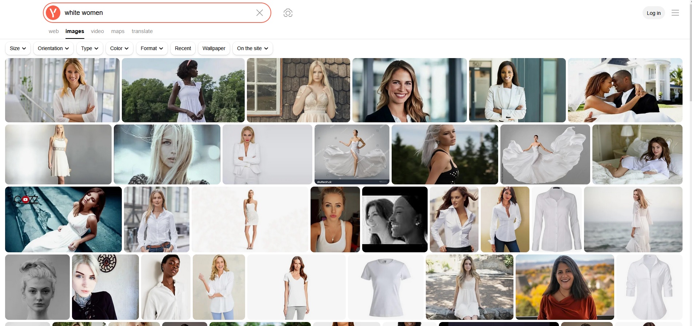Image resolution: width=692 pixels, height=326 pixels.
Task: Open grayscale portrait with updo hair thumbnail
Action: pyautogui.click(x=37, y=287)
